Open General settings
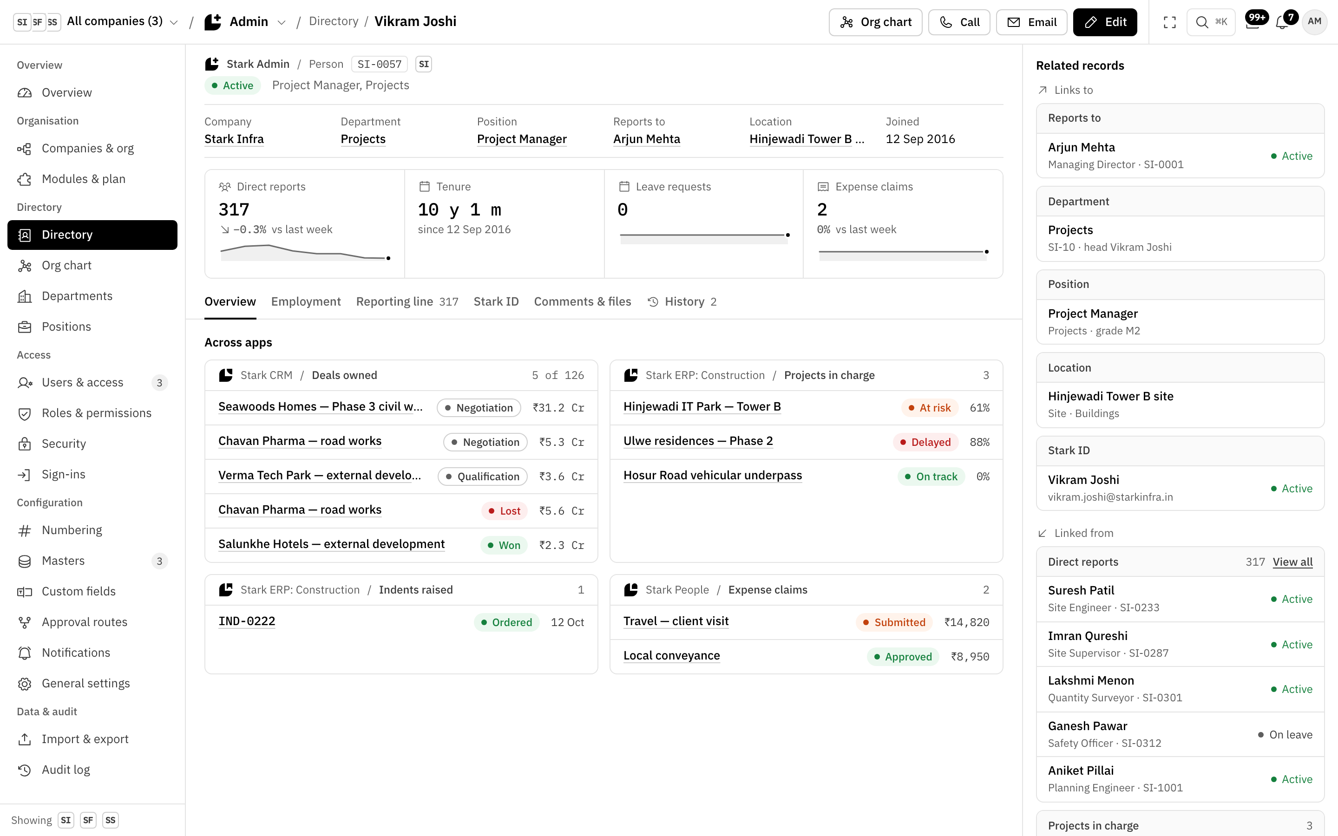This screenshot has width=1338, height=836. tap(92, 683)
